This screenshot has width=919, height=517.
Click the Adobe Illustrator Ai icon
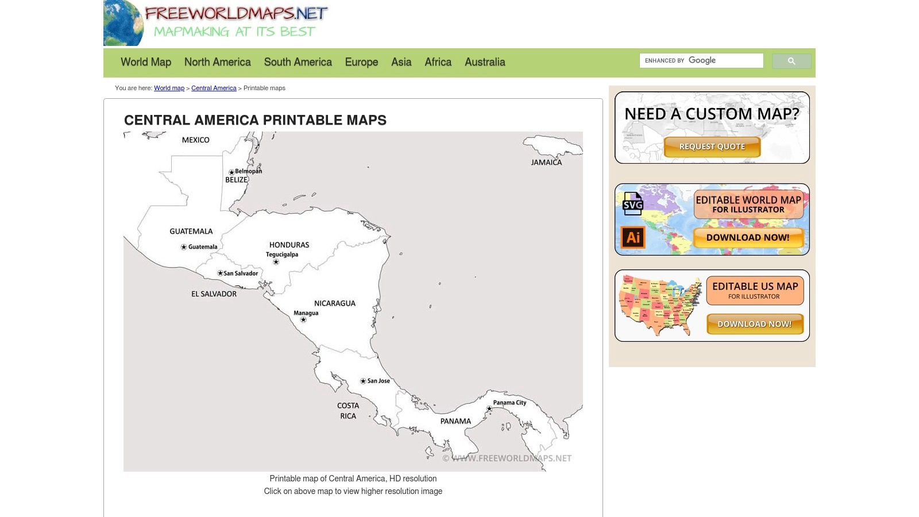click(633, 237)
